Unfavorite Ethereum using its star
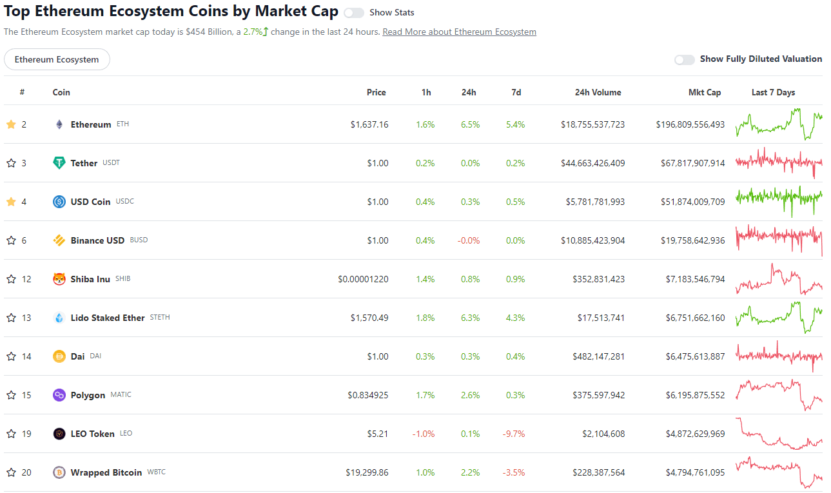 (11, 124)
